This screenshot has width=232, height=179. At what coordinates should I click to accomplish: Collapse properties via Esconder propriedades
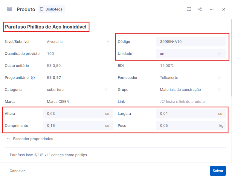point(30,139)
